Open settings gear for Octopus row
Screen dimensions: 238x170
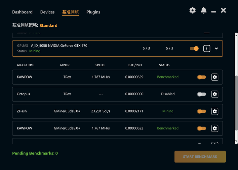215,94
